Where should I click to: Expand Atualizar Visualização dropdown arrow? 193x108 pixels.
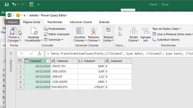42,40
